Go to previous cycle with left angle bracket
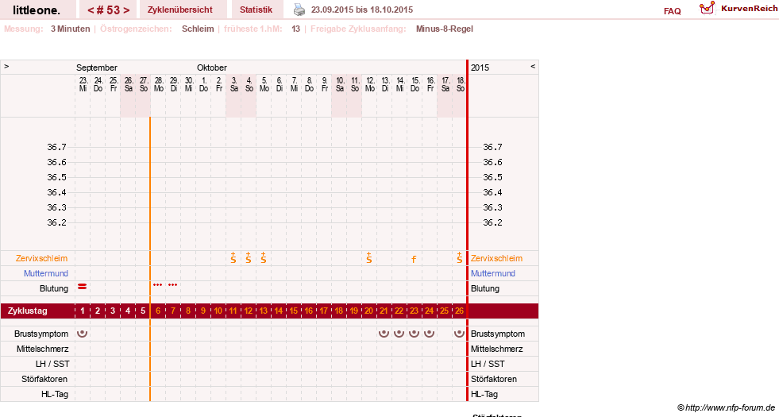 (91, 10)
